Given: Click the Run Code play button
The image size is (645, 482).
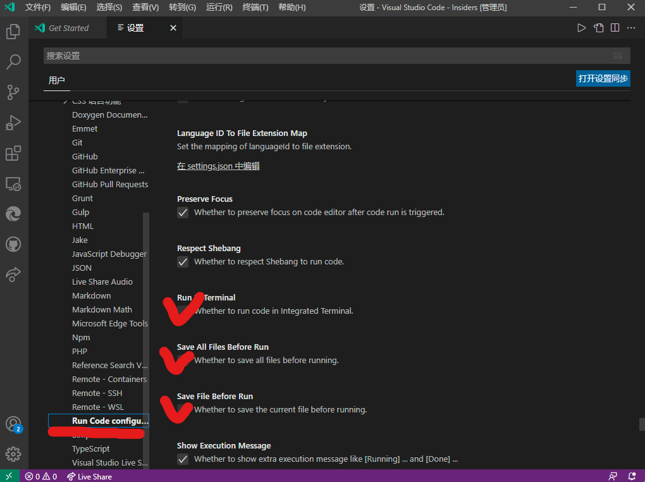Looking at the screenshot, I should point(581,28).
